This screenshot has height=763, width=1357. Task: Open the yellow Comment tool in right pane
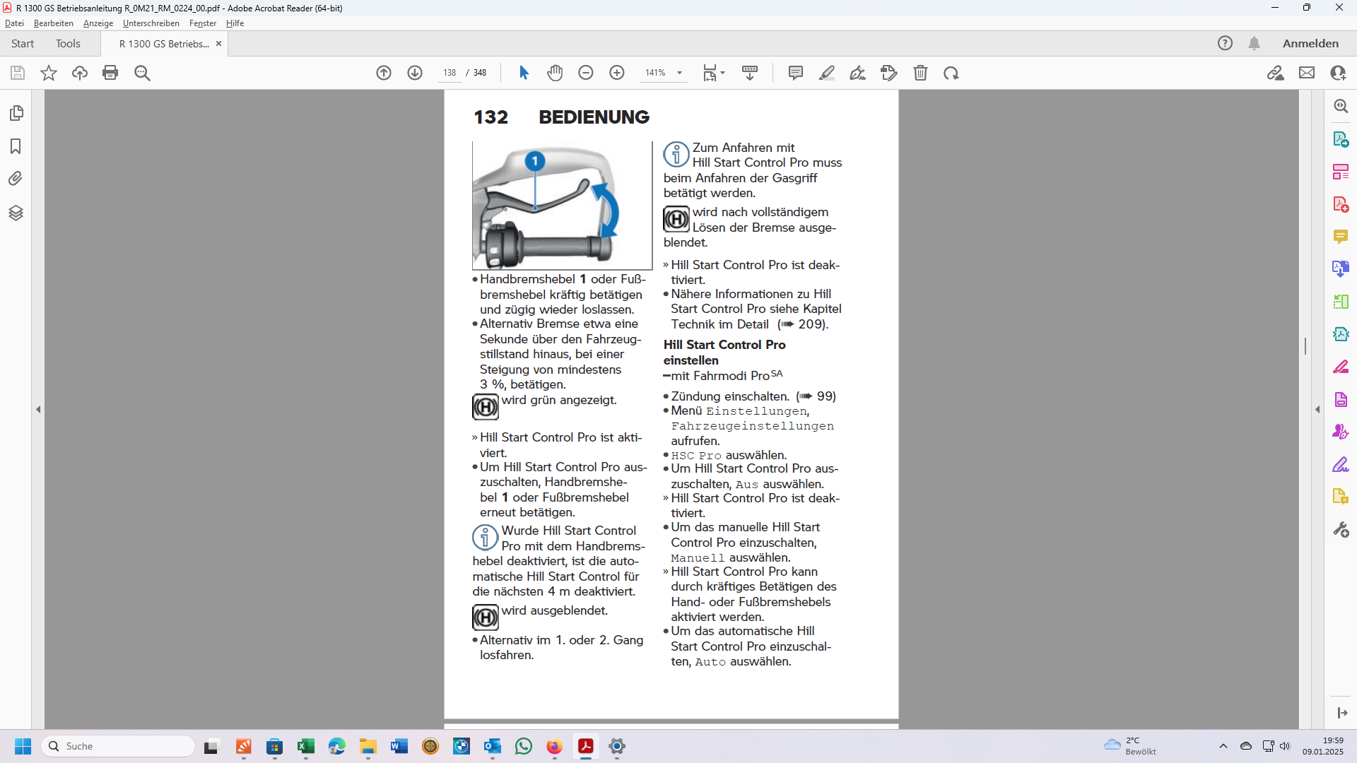[1341, 237]
